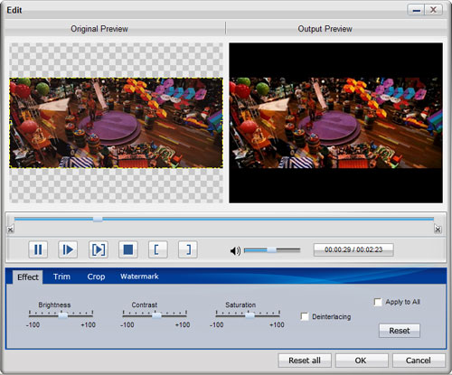Click right trim marker on timeline
The width and height of the screenshot is (452, 375).
pos(438,230)
